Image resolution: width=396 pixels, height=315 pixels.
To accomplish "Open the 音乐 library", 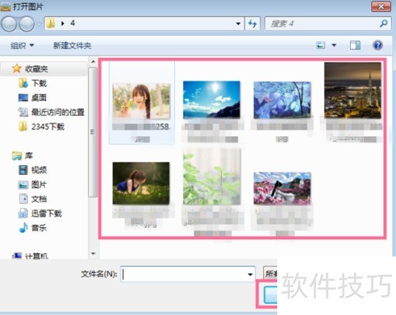I will tap(39, 228).
